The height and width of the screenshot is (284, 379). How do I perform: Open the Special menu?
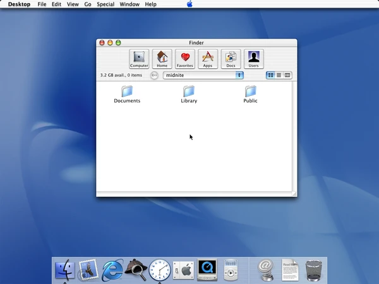pyautogui.click(x=105, y=4)
